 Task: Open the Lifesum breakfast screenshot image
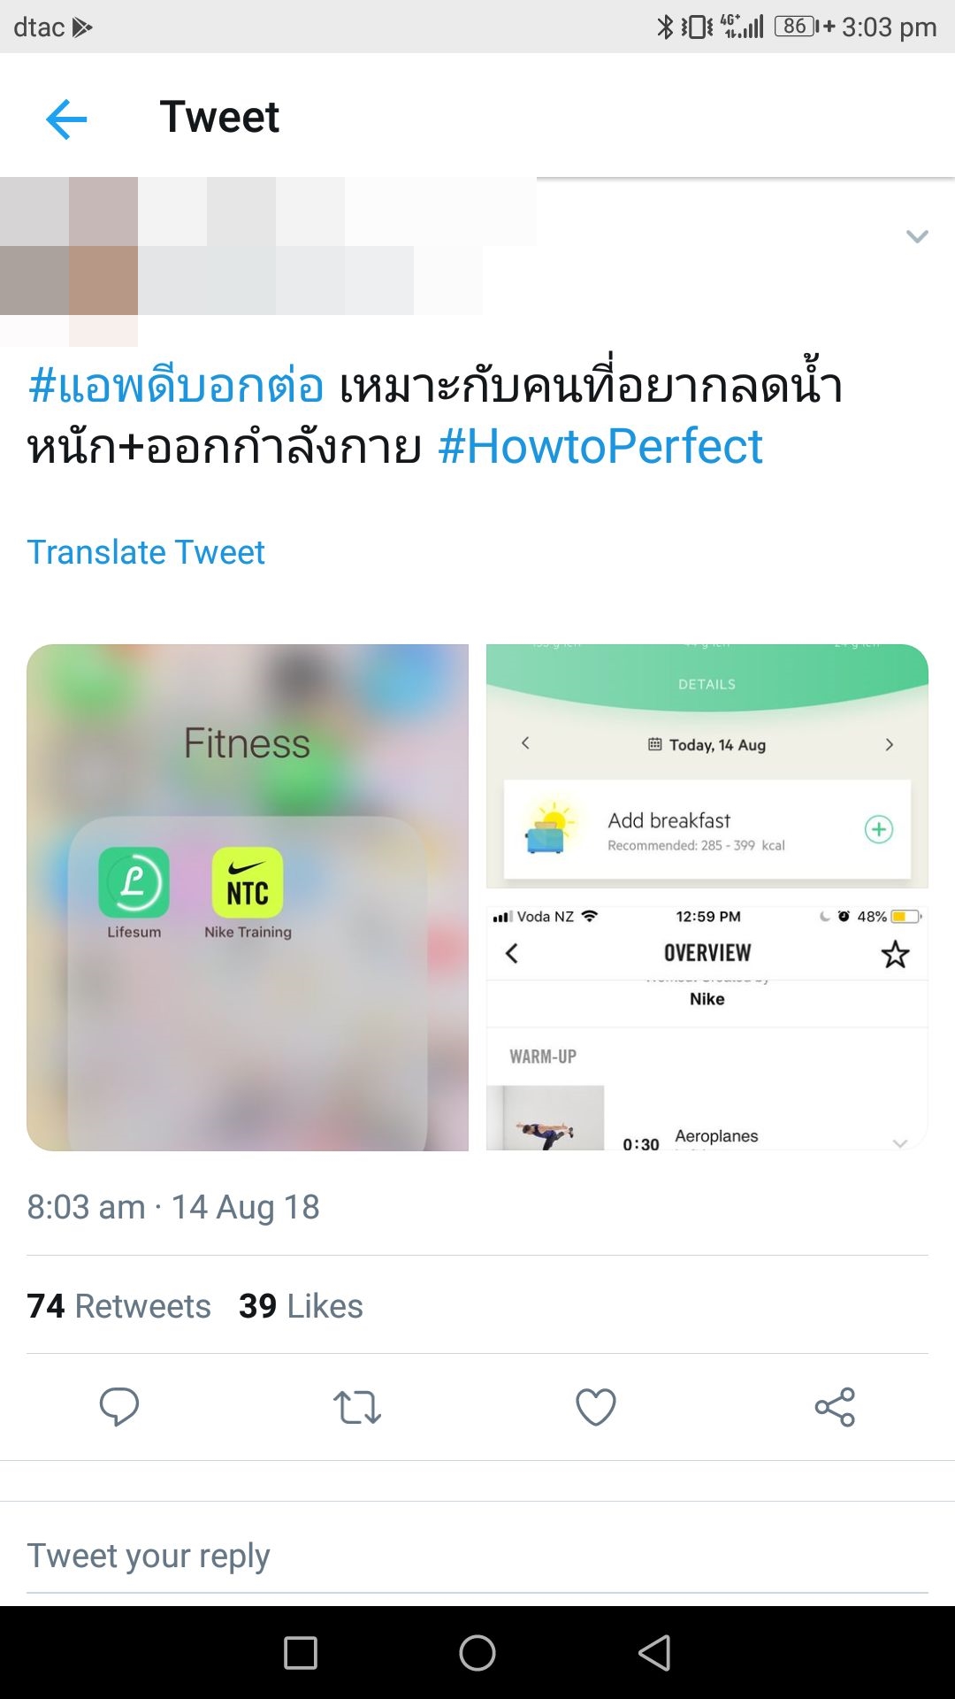[707, 765]
